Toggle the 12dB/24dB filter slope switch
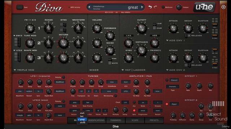Viewport: 231px width, 129px height. (154, 26)
